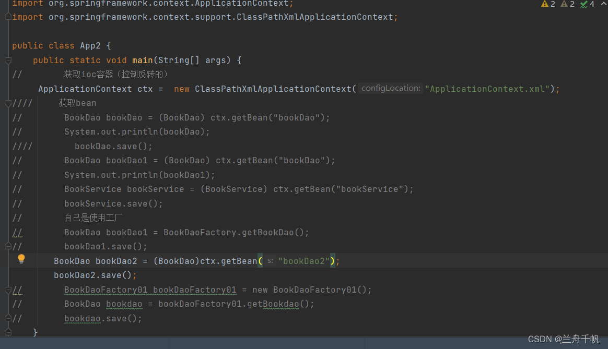This screenshot has width=608, height=349.
Task: Click the typo checkmark indicator showing 4
Action: (x=587, y=4)
